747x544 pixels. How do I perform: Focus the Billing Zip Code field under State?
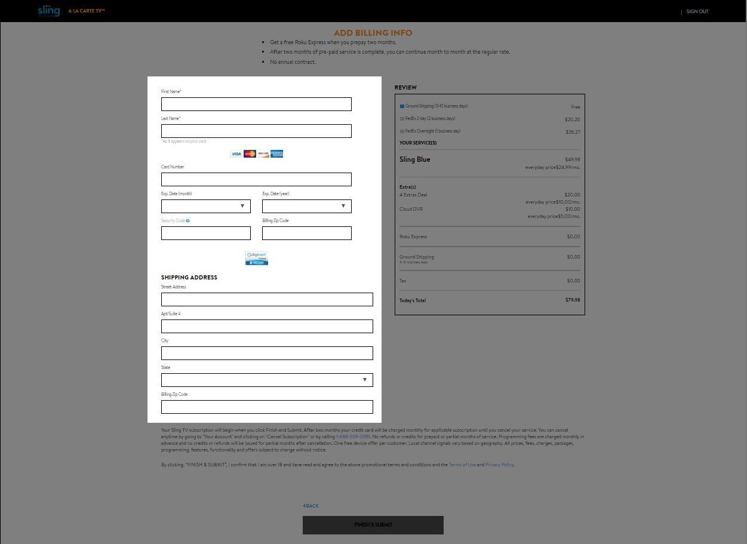click(267, 407)
